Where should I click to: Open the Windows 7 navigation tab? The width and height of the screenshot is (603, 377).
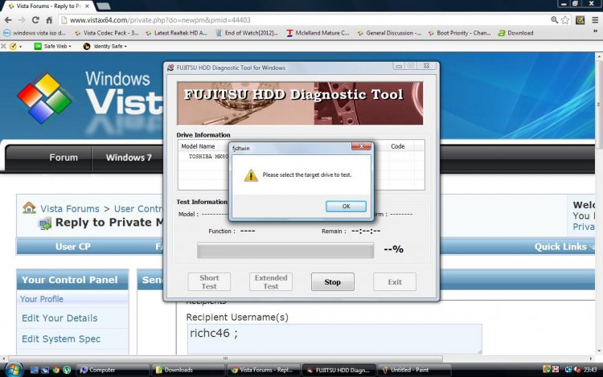pyautogui.click(x=129, y=158)
